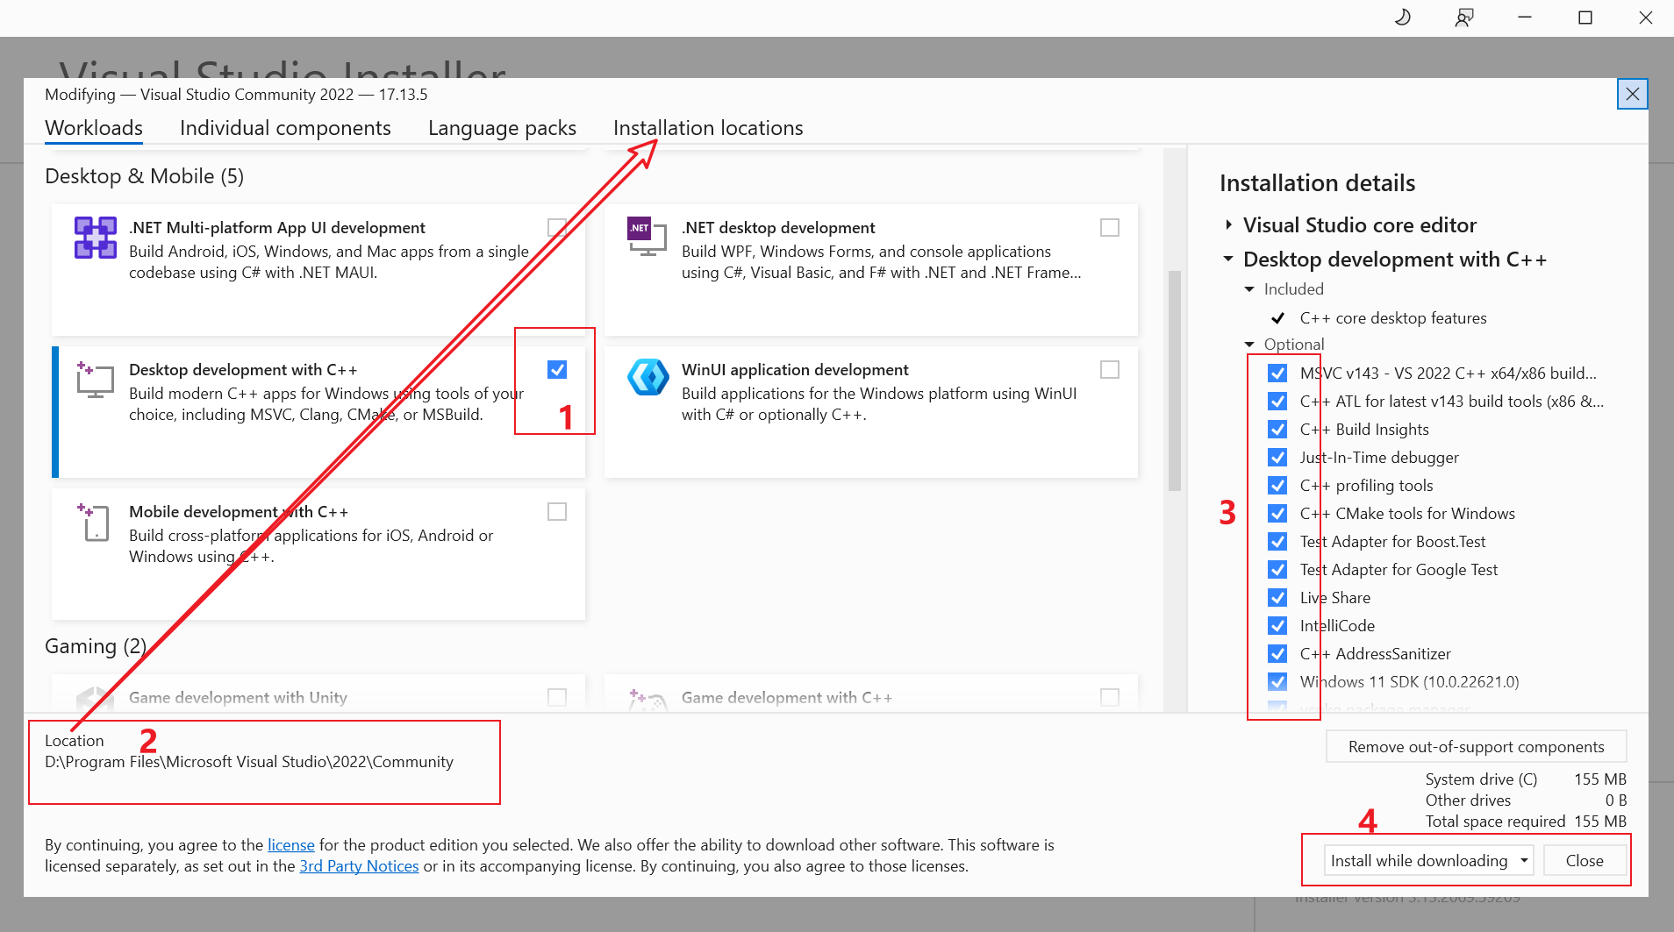
Task: Uncheck Just-In-Time debugger component
Action: (1277, 458)
